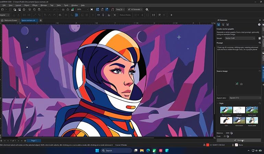Click the reflect nodes horizontally icon
This screenshot has width=264, height=154.
[x=98, y=15]
